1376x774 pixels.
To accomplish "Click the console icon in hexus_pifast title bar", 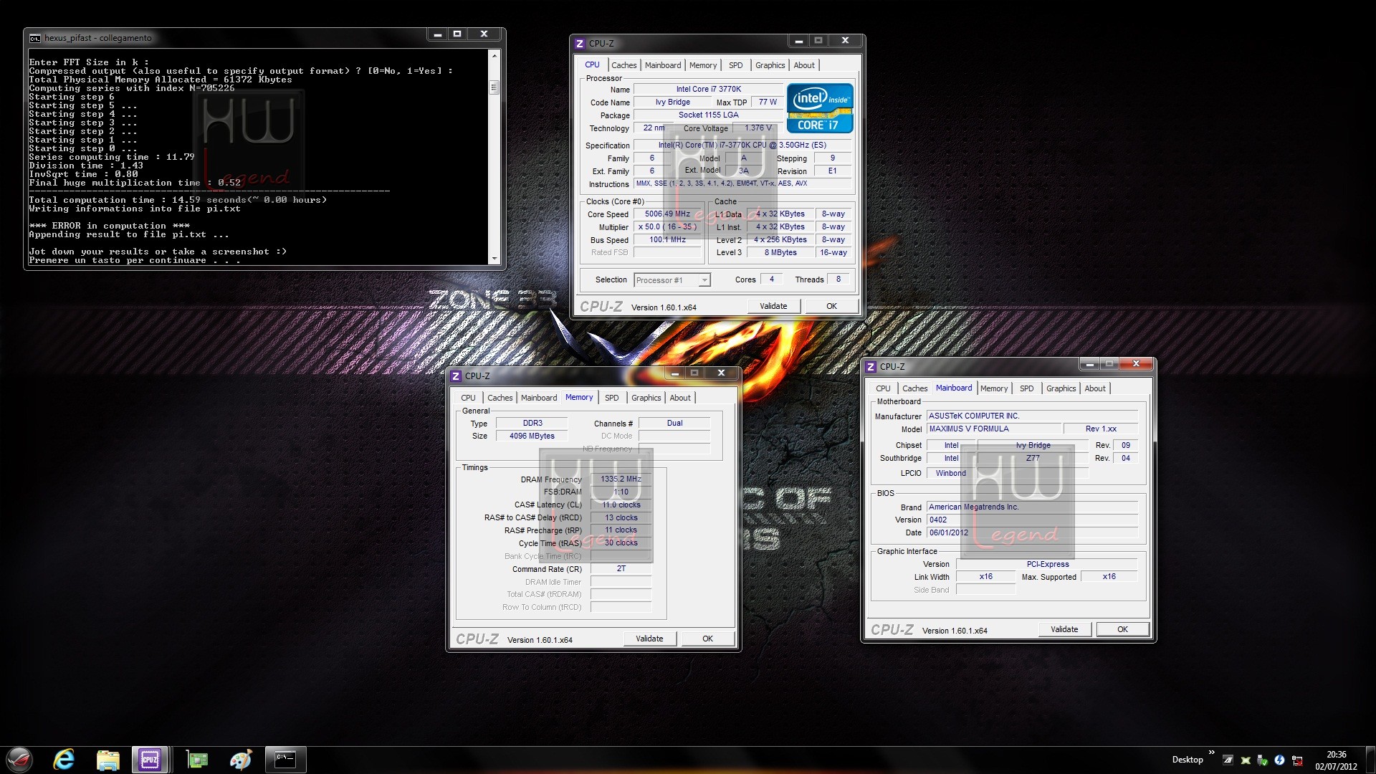I will 35,38.
